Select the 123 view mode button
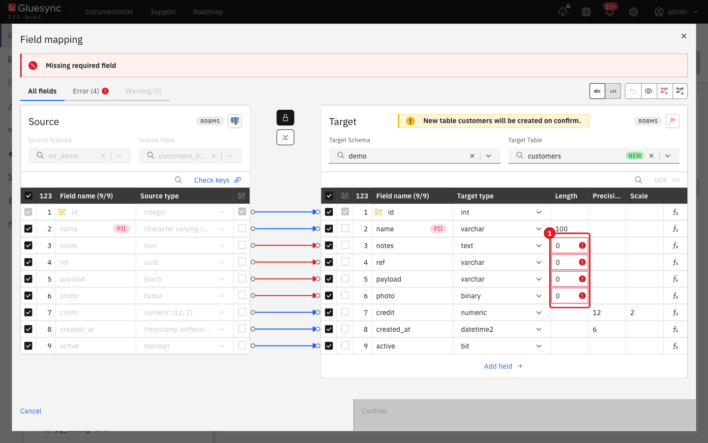The image size is (708, 443). tap(613, 91)
